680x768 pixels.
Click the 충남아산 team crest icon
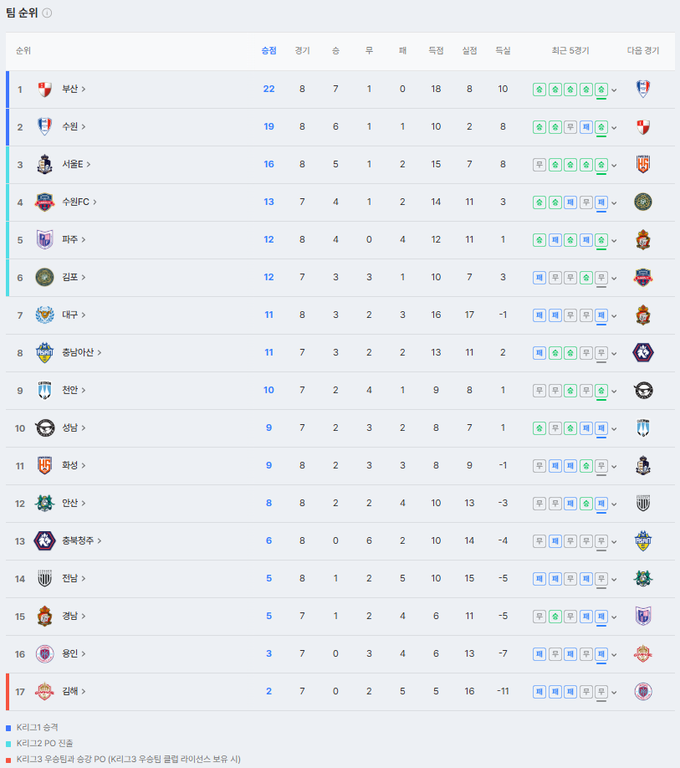(x=44, y=352)
